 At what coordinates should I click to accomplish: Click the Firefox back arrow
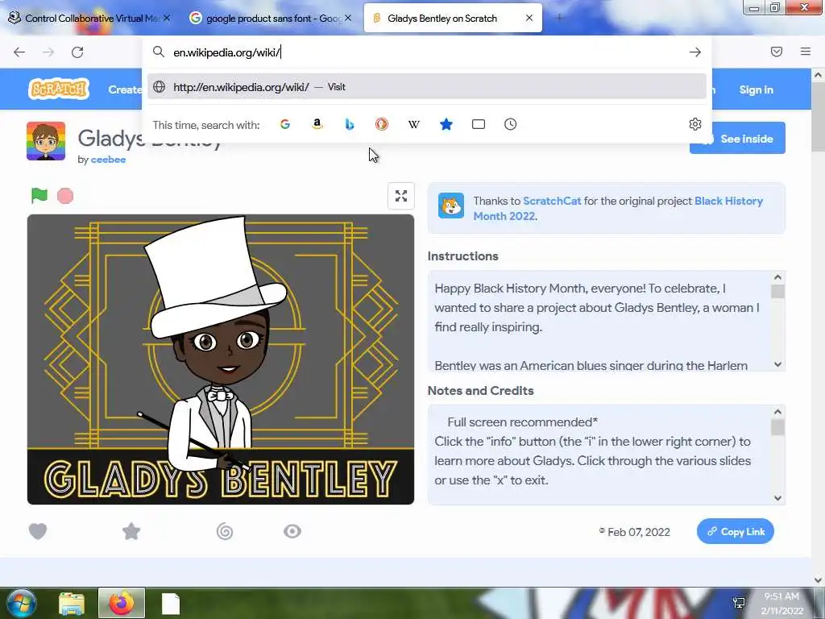click(19, 52)
